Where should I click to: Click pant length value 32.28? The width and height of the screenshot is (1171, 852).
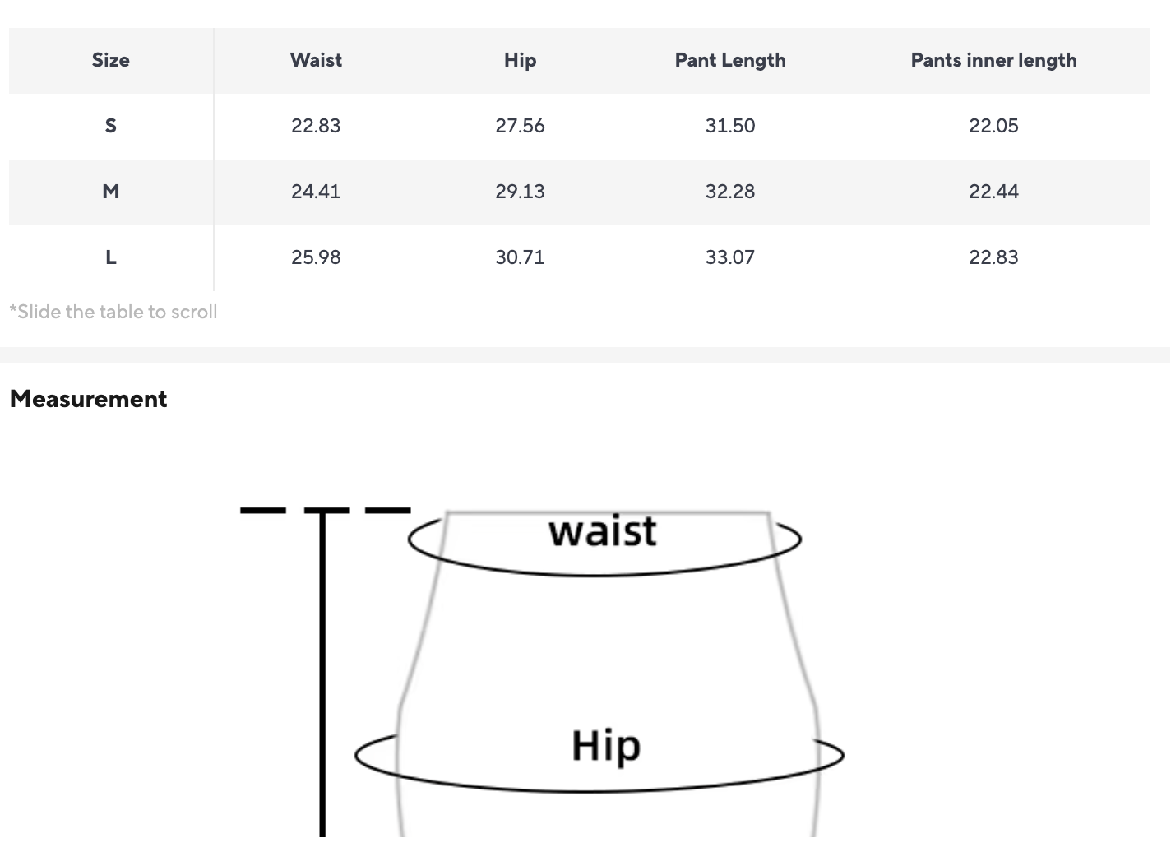click(x=729, y=192)
